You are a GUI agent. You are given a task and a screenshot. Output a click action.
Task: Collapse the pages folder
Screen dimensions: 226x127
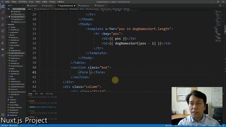pos(12,48)
